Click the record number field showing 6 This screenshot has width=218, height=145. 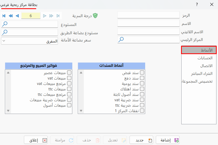[31, 16]
